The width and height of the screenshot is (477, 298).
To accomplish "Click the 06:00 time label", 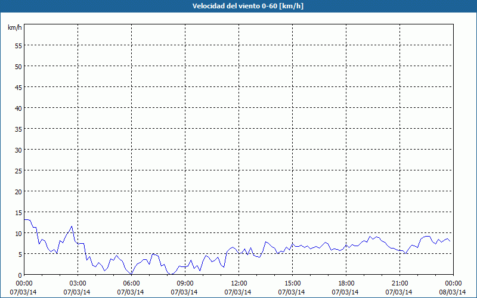I will click(x=132, y=283).
